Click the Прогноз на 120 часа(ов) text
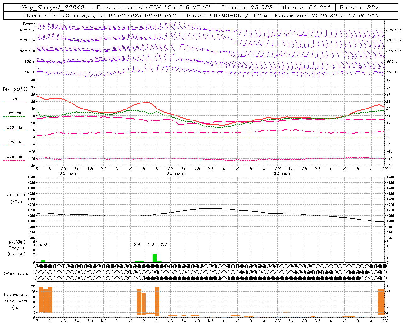The height and width of the screenshot is (323, 403). click(60, 15)
